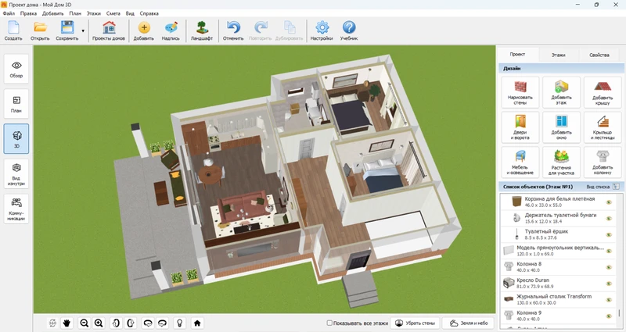Screen dimensions: 626x332
Task: Hide Корзина для белья плетёная object
Action: [x=609, y=202]
